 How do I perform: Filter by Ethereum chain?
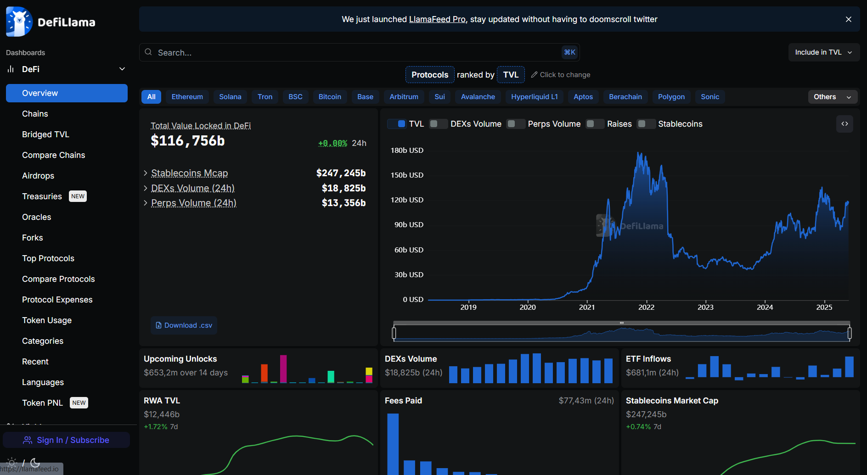click(187, 97)
